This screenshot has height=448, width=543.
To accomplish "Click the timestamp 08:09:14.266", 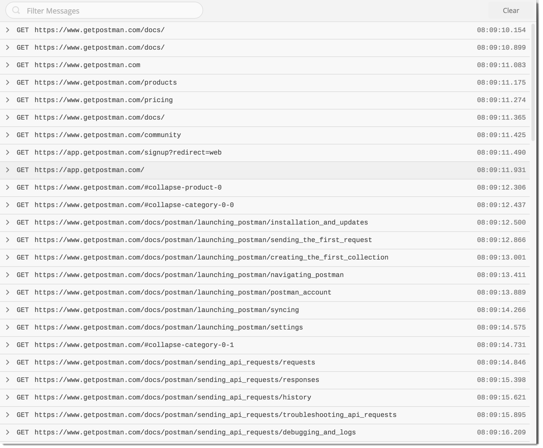I will 501,310.
